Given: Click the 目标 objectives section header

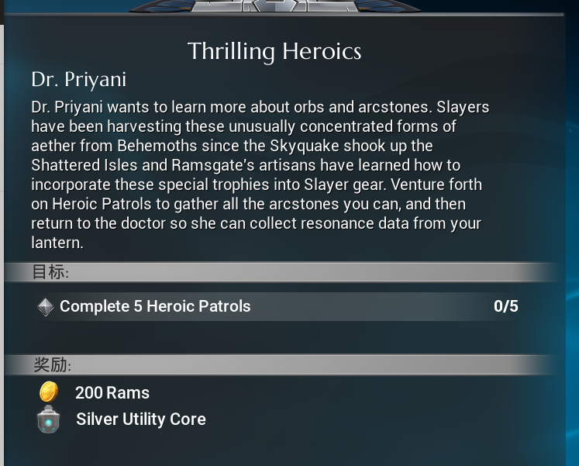Looking at the screenshot, I should click(x=51, y=272).
